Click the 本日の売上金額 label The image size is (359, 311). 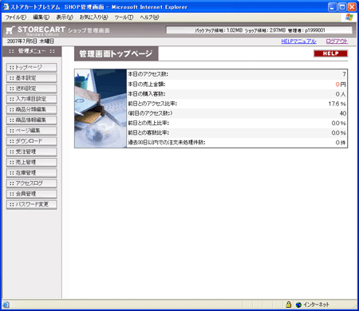[x=147, y=85]
